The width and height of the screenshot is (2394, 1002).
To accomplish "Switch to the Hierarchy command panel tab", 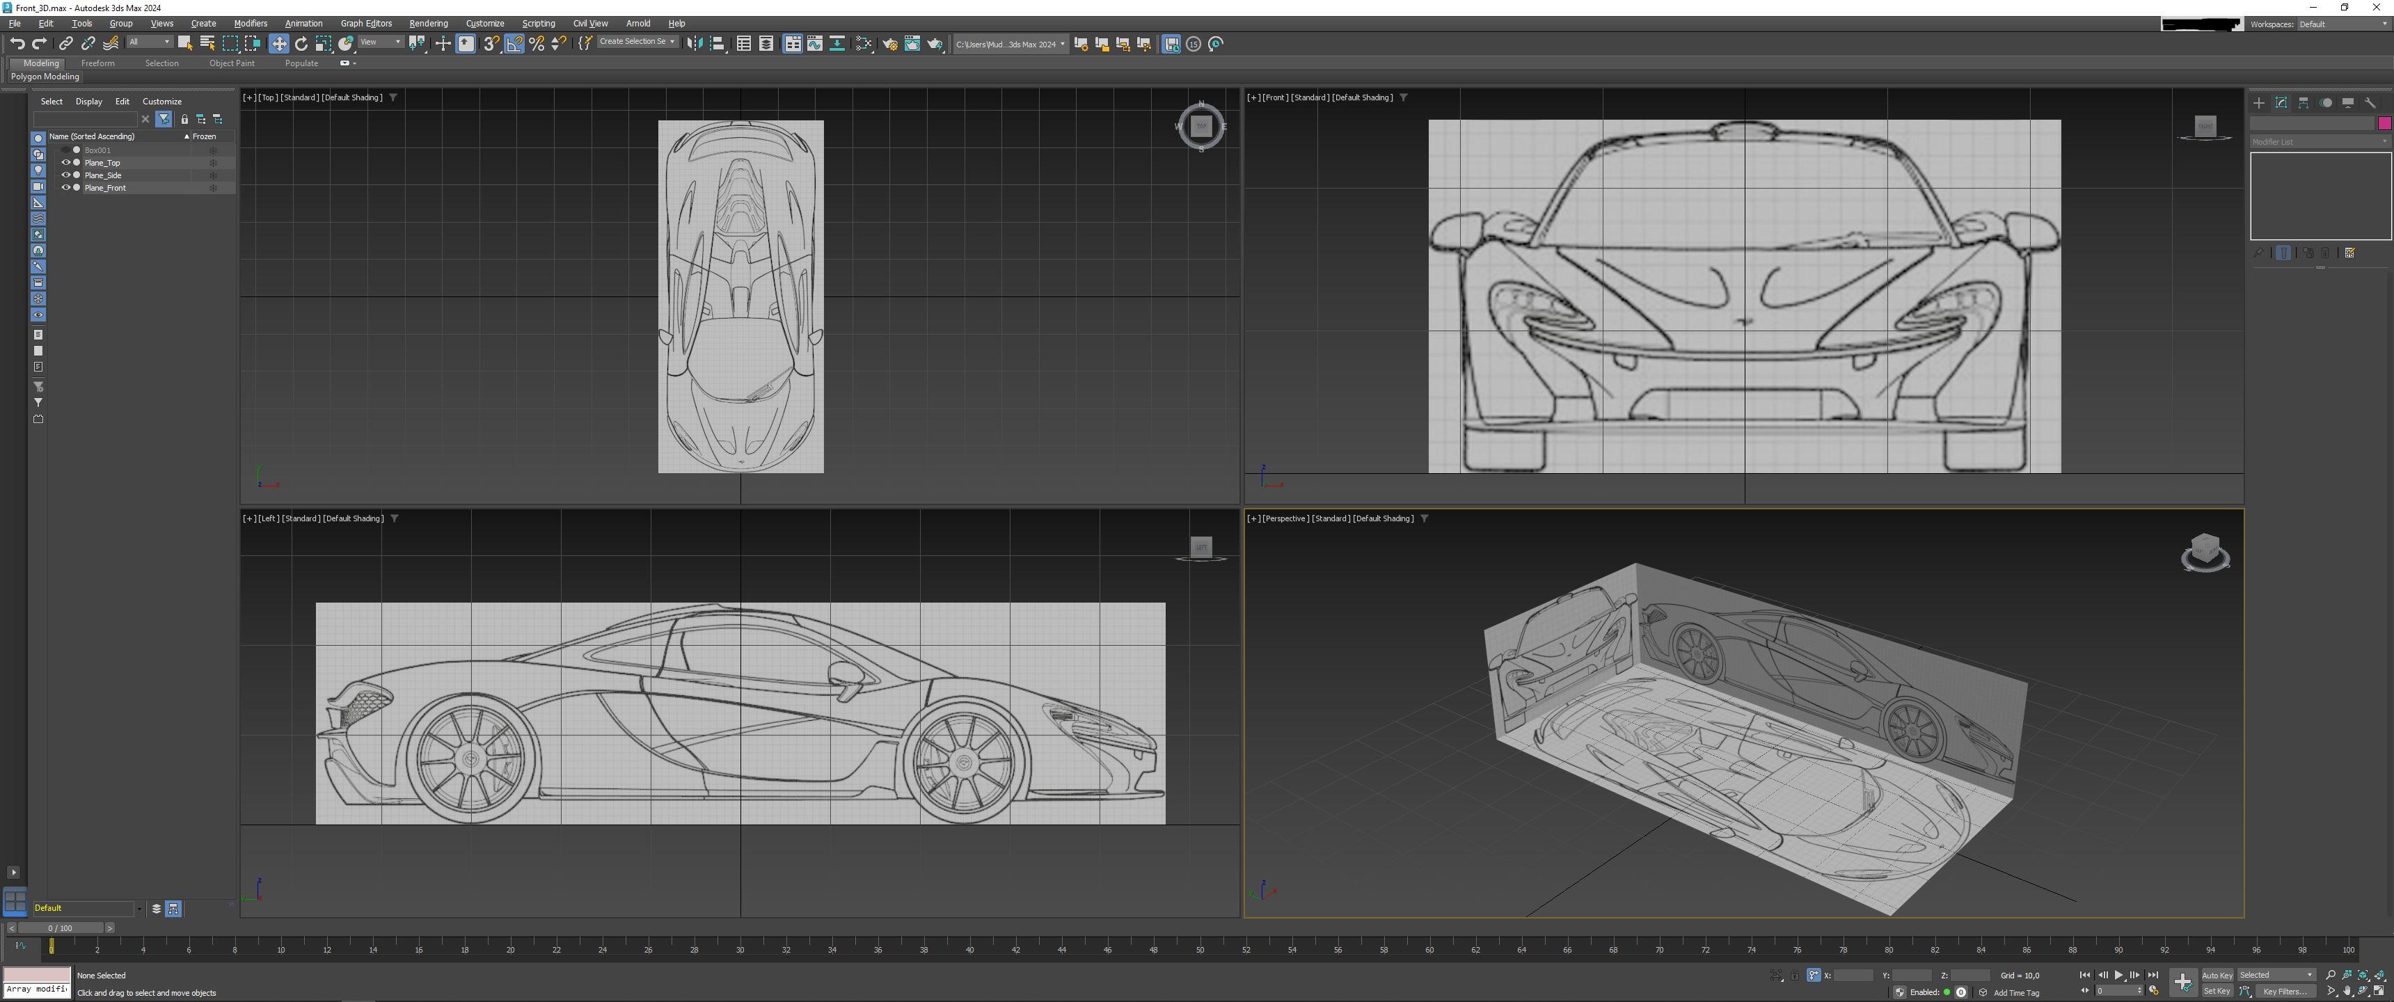I will coord(2304,103).
